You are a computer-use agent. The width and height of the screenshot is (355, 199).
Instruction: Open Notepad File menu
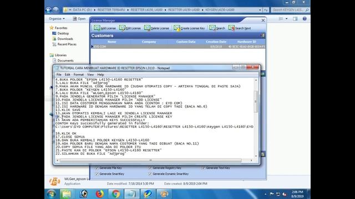point(59,75)
